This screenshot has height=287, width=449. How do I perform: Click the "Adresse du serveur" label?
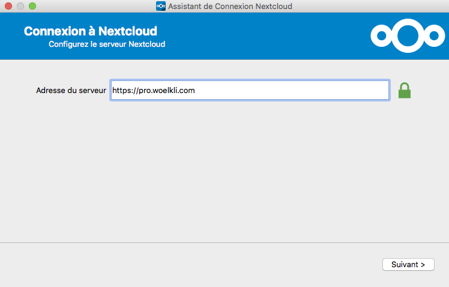(x=71, y=91)
